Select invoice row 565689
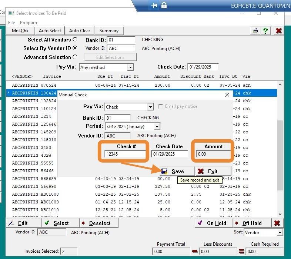The width and height of the screenshot is (291, 259). [x=141, y=179]
